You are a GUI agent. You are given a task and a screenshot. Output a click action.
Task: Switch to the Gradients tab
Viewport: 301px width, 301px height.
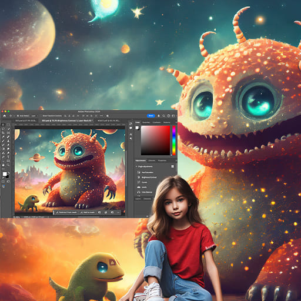(x=156, y=122)
